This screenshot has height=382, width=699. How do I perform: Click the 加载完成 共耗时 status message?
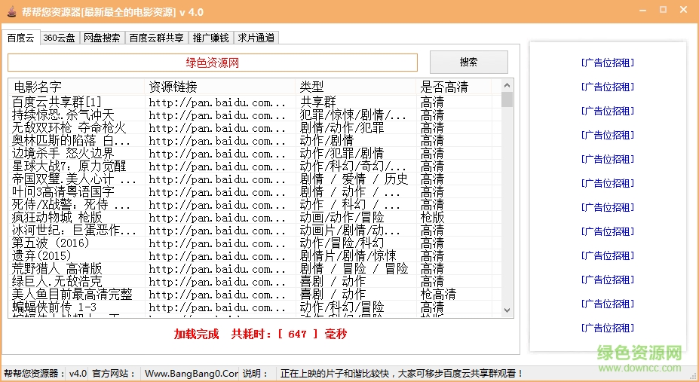(x=260, y=334)
